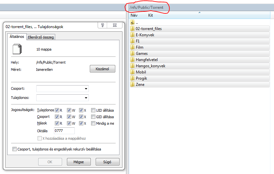Image resolution: width=274 pixels, height=174 pixels.
Task: Select the 02-torrent_files folder name
Action: (x=149, y=29)
